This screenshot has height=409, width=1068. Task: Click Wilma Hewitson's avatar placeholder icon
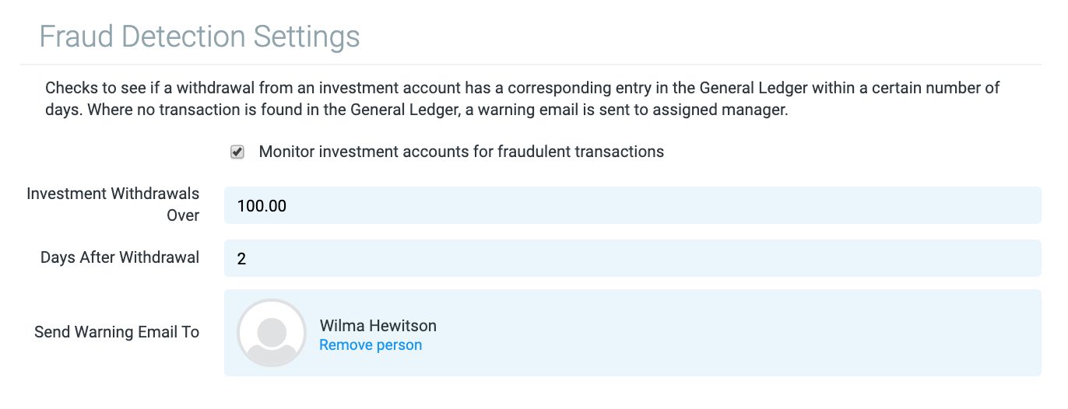[x=272, y=333]
